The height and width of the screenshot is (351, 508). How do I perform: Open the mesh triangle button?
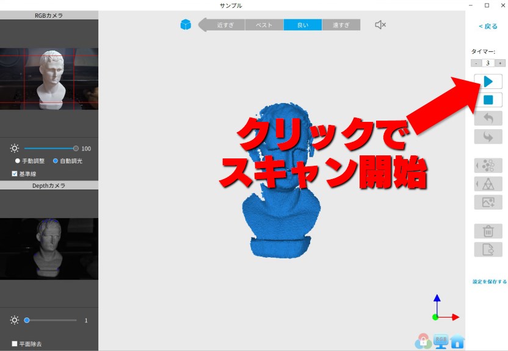(488, 184)
